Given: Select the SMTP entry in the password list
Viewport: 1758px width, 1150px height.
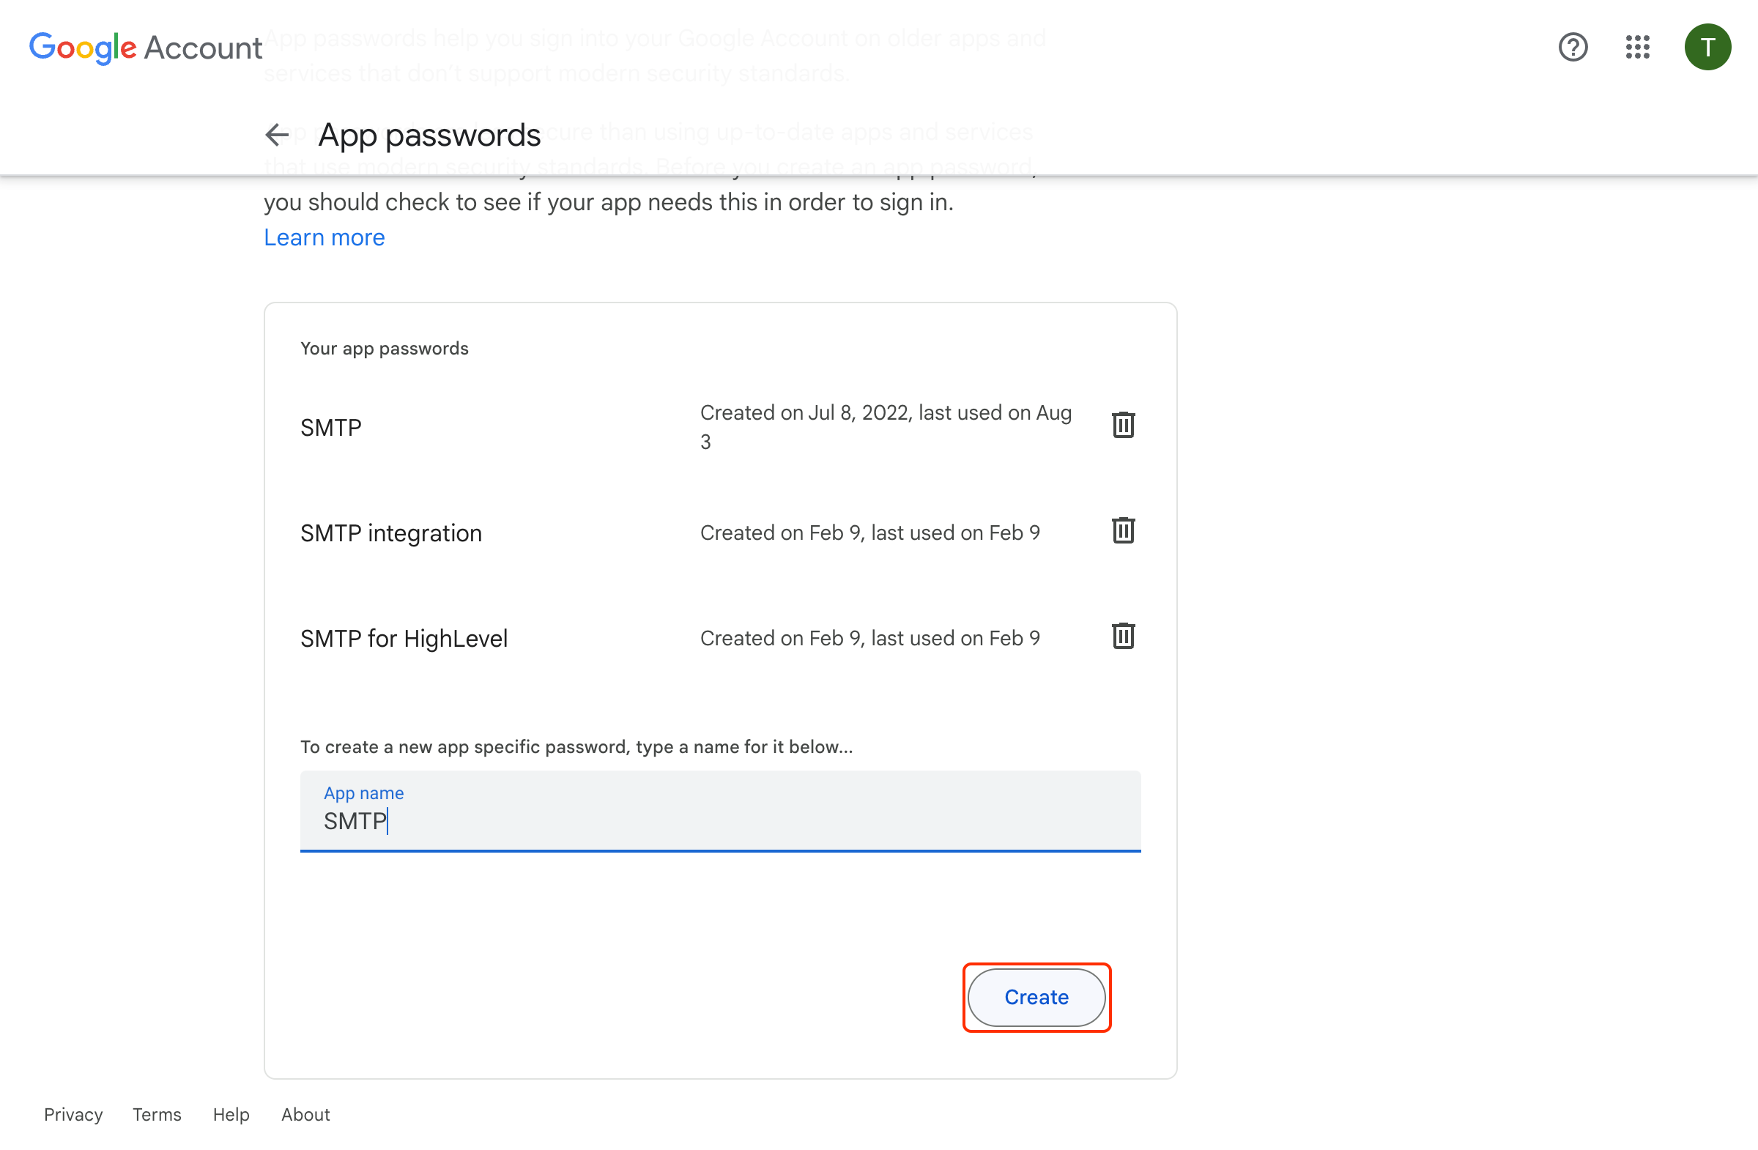Looking at the screenshot, I should point(330,427).
